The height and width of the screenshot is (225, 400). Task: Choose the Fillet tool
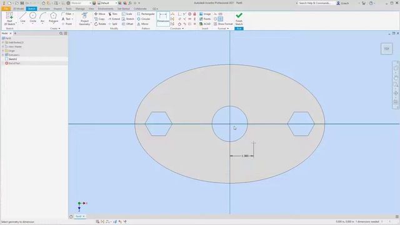pyautogui.click(x=67, y=14)
